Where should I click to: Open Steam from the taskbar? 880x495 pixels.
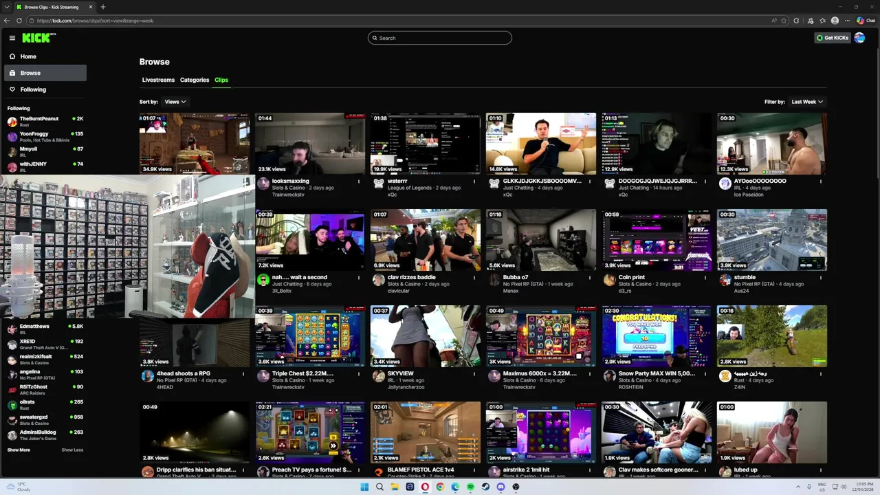pos(485,487)
